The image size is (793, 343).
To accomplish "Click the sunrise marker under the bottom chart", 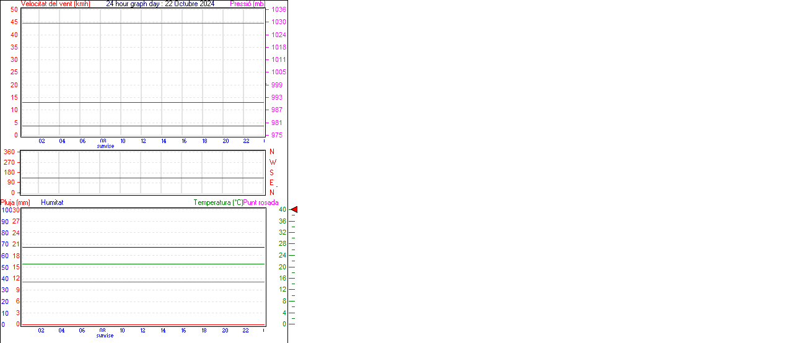I will coord(105,336).
